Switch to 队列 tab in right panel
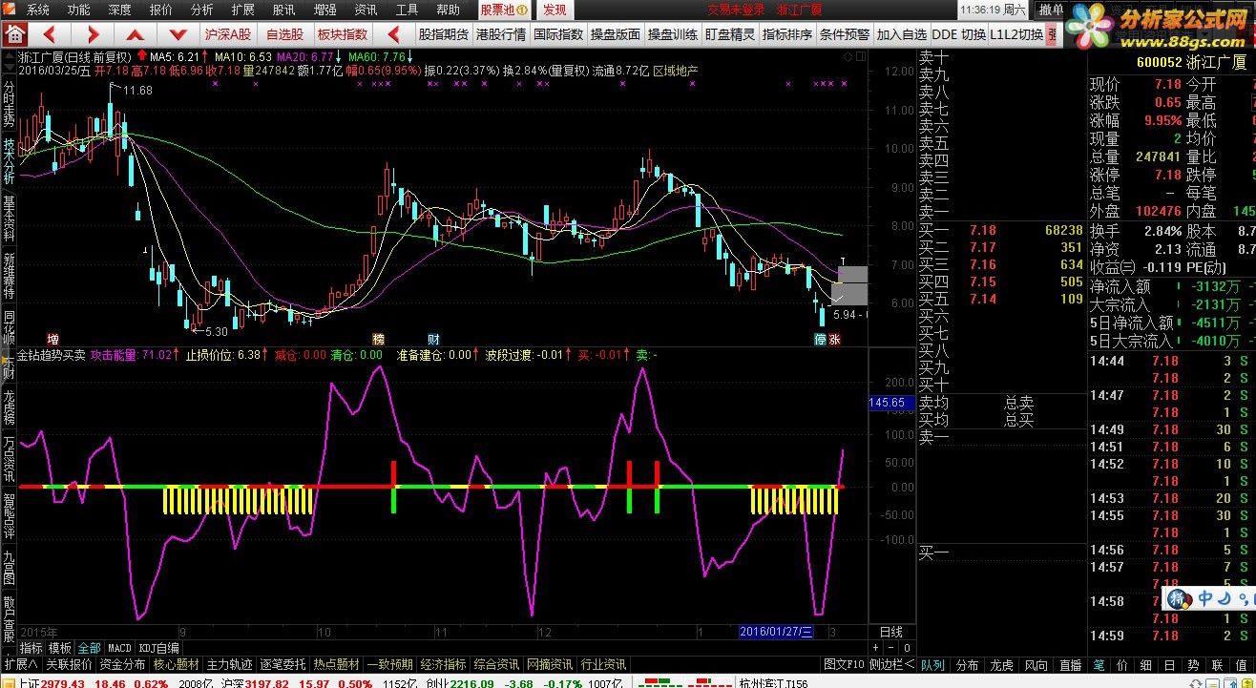Image resolution: width=1256 pixels, height=688 pixels. (934, 664)
